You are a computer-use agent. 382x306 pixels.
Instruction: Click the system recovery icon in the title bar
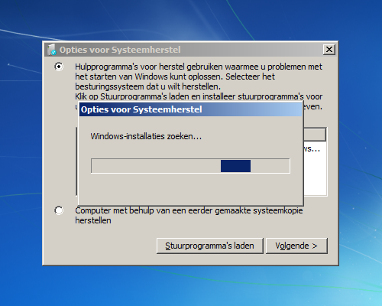[x=52, y=50]
